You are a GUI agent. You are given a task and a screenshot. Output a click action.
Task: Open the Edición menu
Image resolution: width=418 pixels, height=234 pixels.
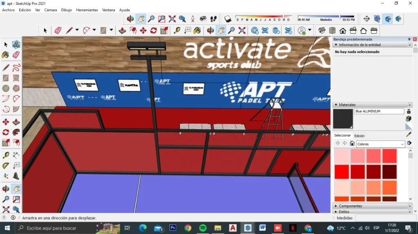(x=25, y=10)
